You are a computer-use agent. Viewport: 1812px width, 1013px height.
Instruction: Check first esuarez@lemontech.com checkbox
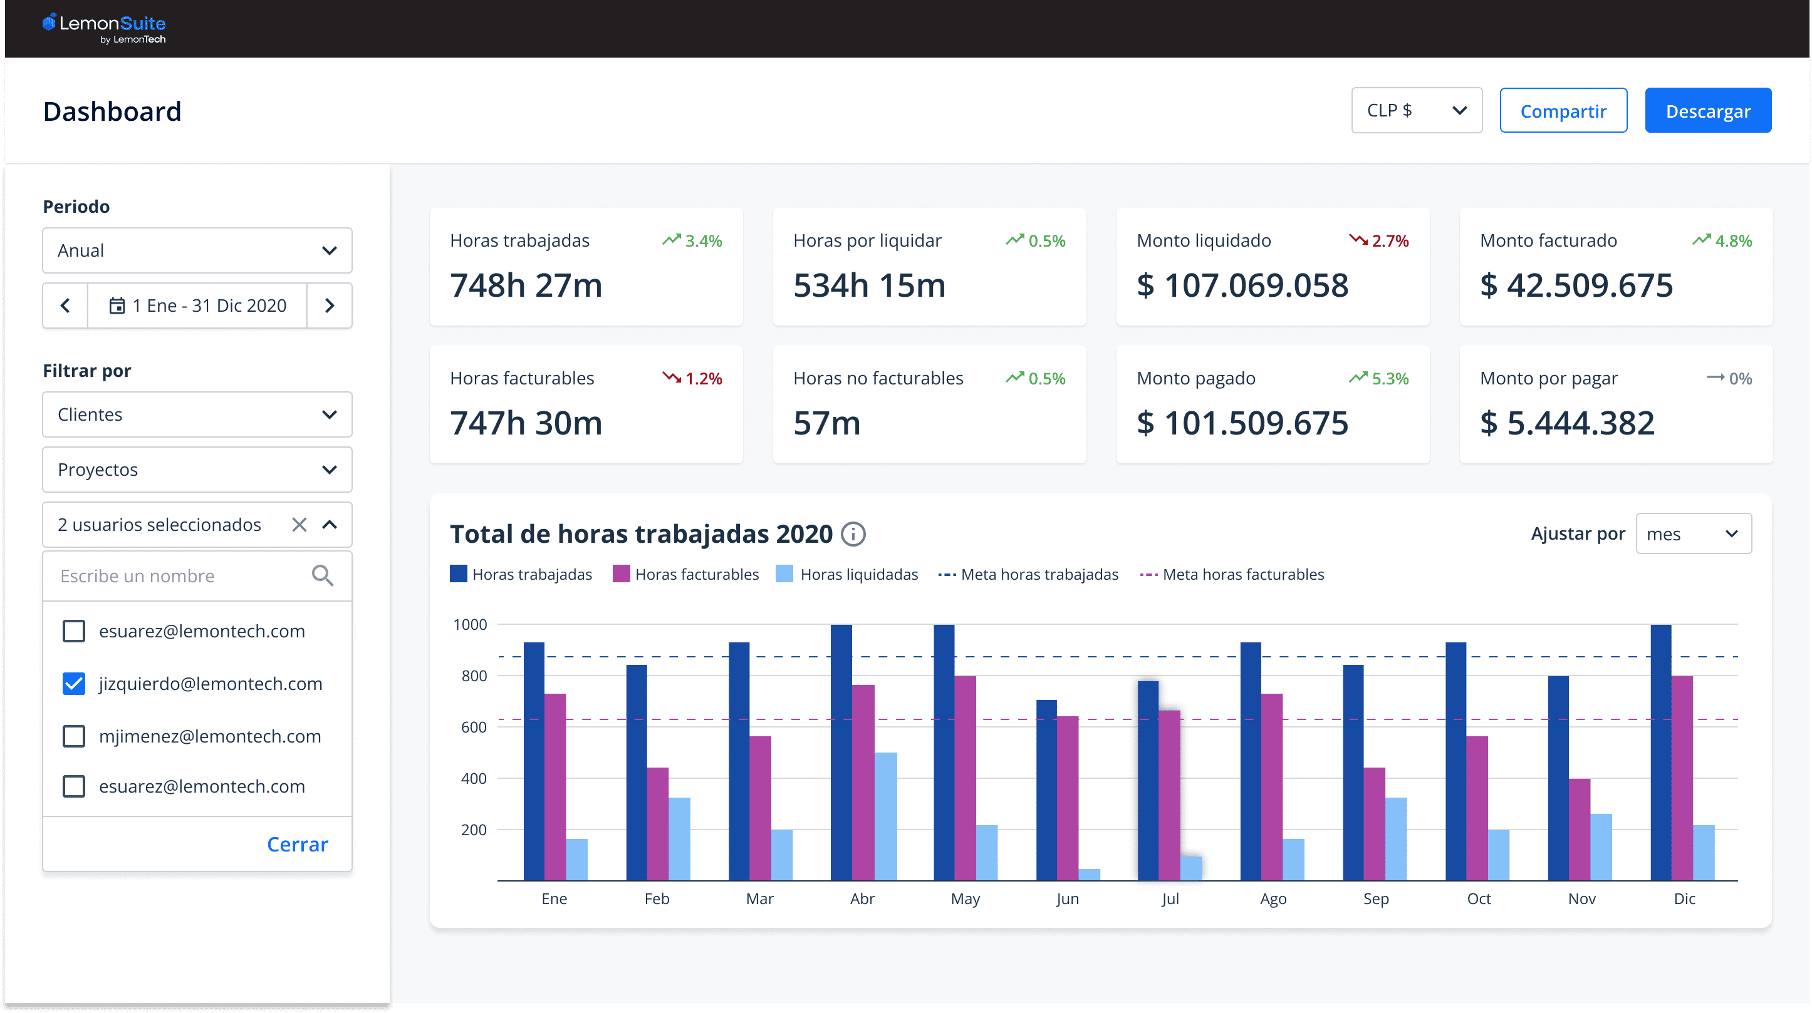(74, 631)
